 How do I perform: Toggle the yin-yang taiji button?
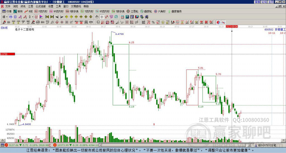(218, 22)
